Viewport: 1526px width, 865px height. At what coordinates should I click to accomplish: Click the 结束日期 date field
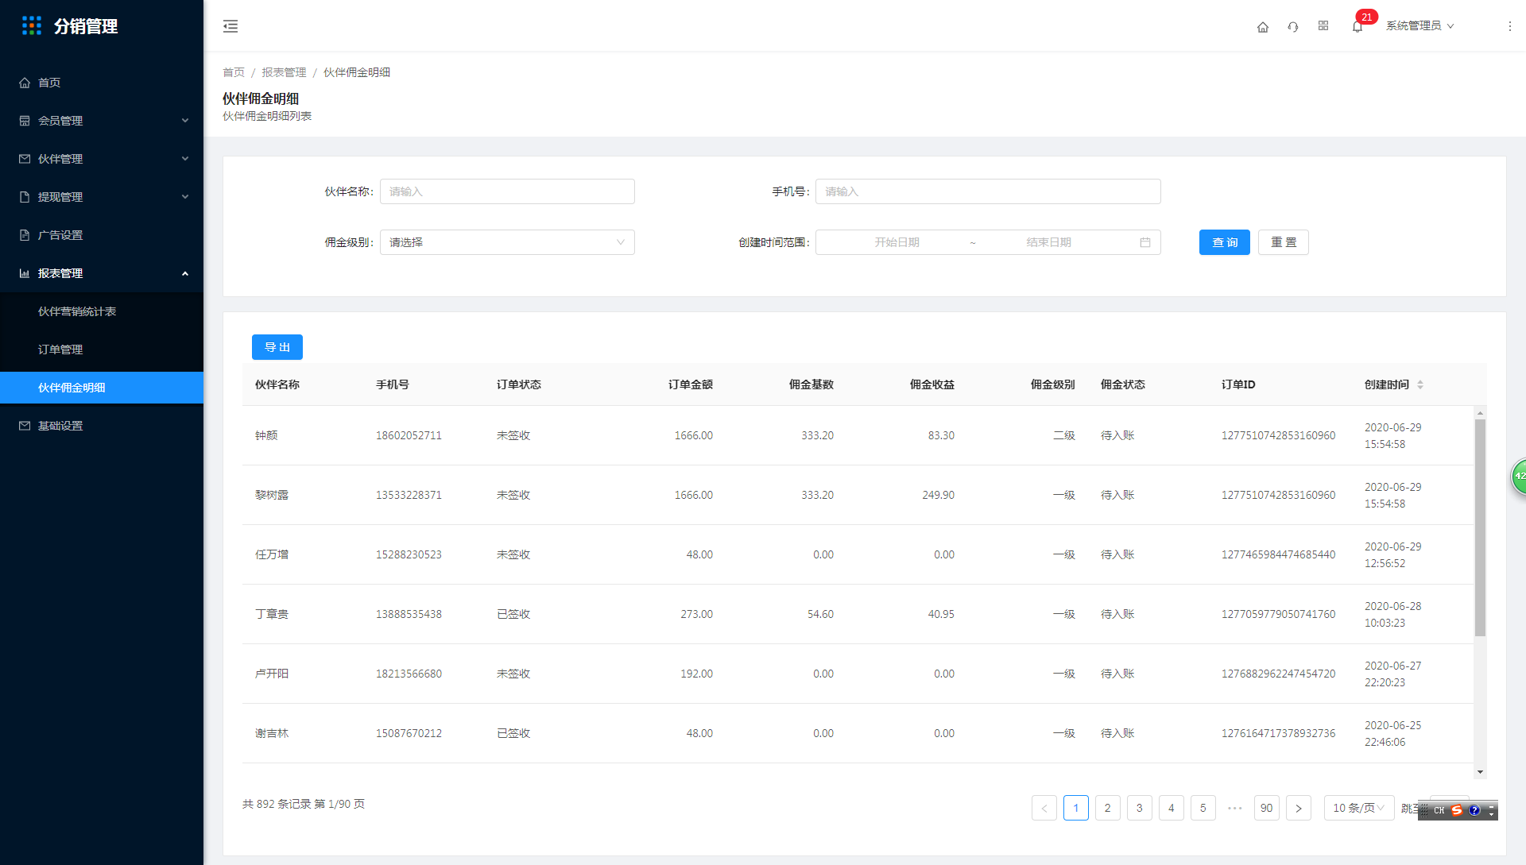pos(1048,242)
